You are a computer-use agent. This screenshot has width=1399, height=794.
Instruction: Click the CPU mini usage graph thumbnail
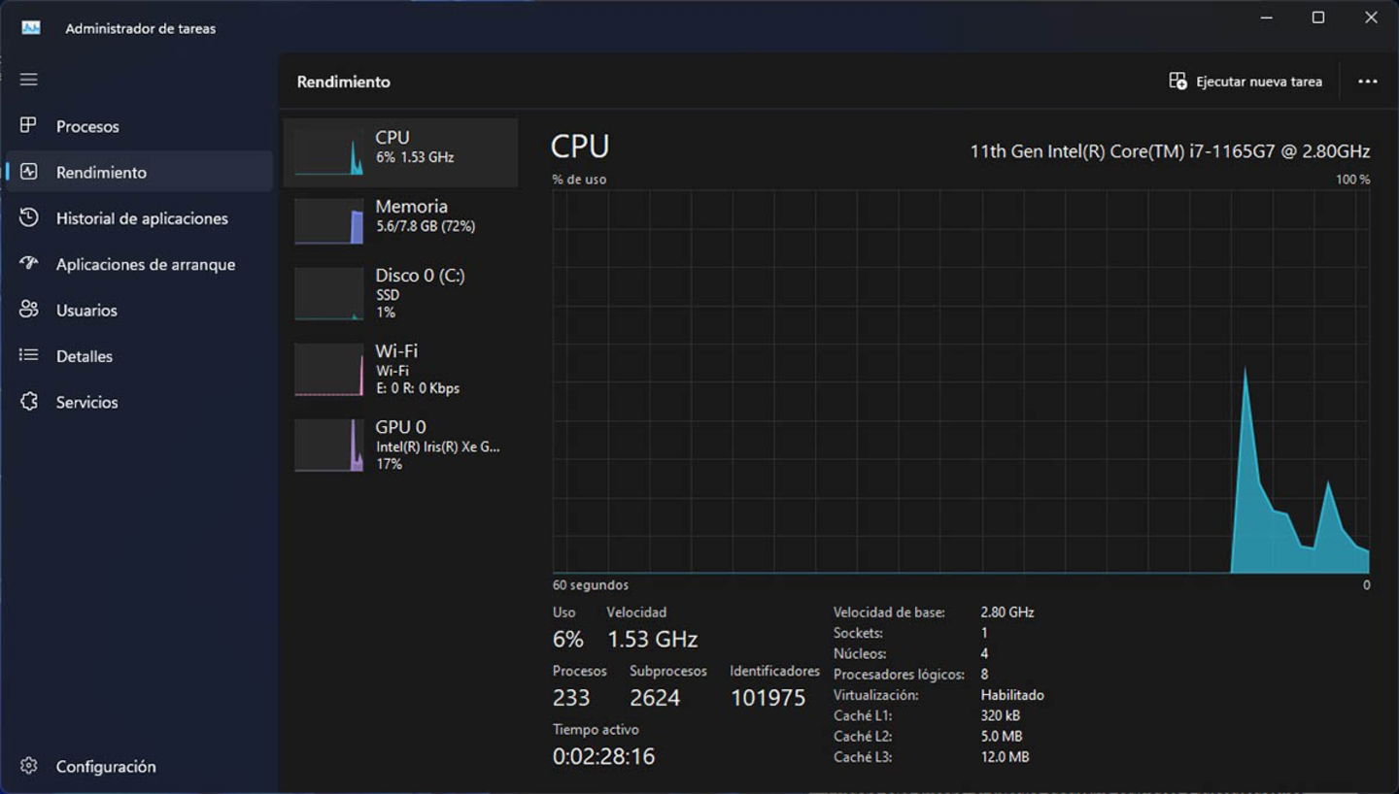coord(329,152)
